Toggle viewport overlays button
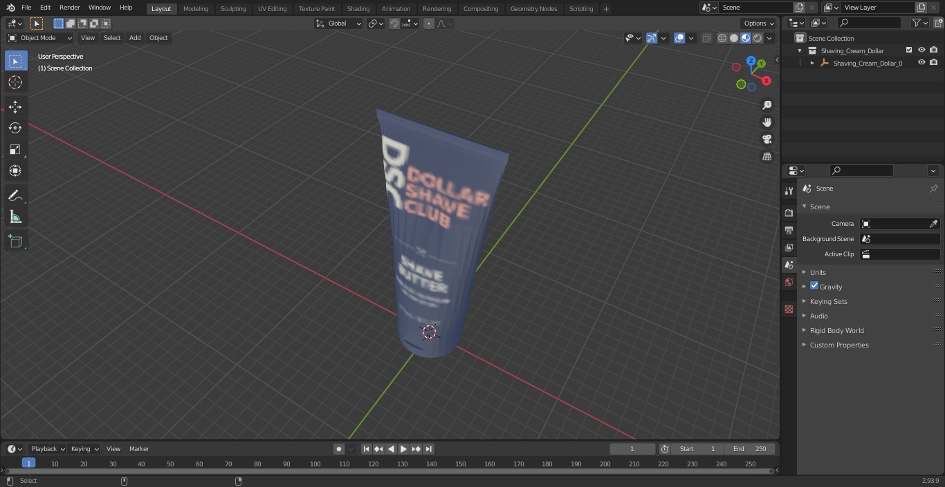This screenshot has height=487, width=945. tap(679, 38)
